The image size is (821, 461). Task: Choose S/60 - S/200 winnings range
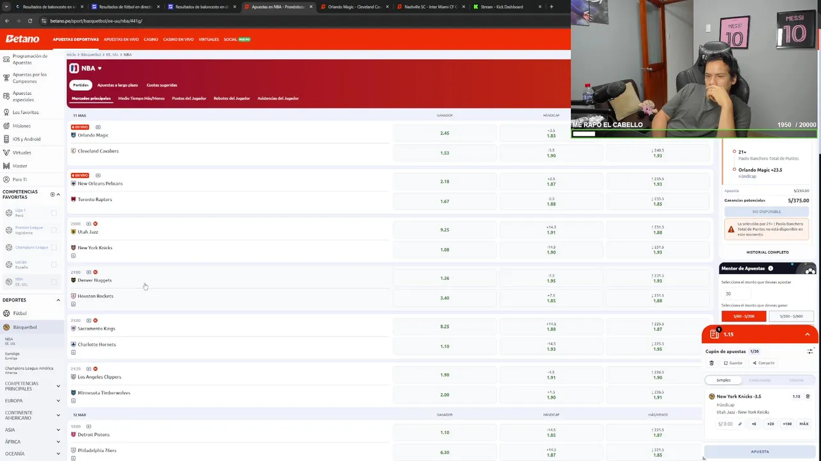744,316
